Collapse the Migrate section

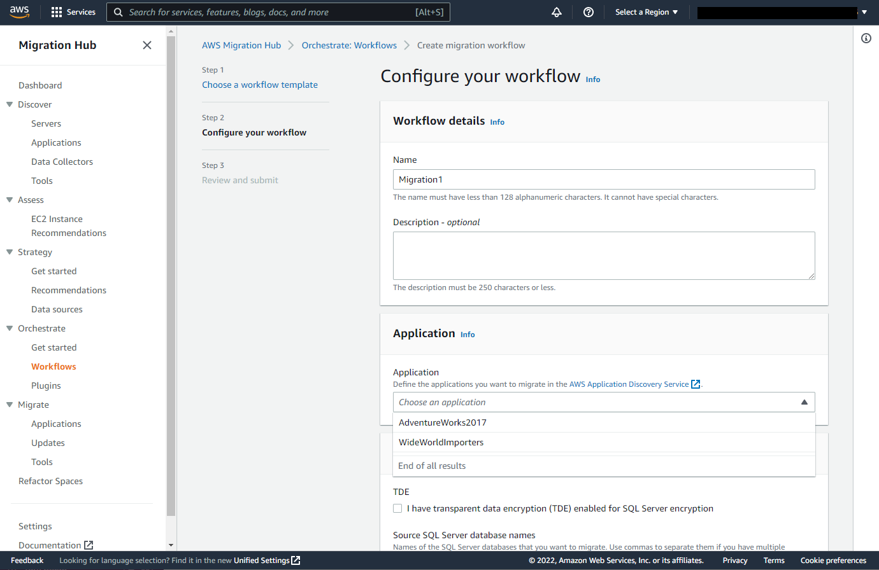click(10, 405)
